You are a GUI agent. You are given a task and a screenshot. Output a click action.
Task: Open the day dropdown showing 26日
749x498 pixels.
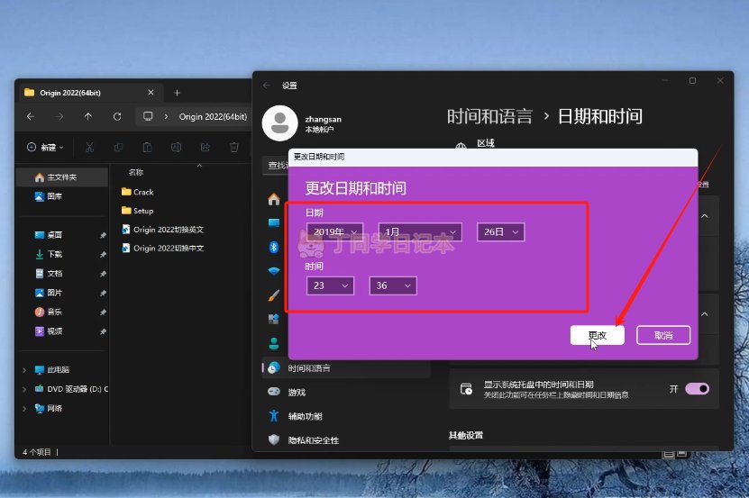click(x=500, y=231)
